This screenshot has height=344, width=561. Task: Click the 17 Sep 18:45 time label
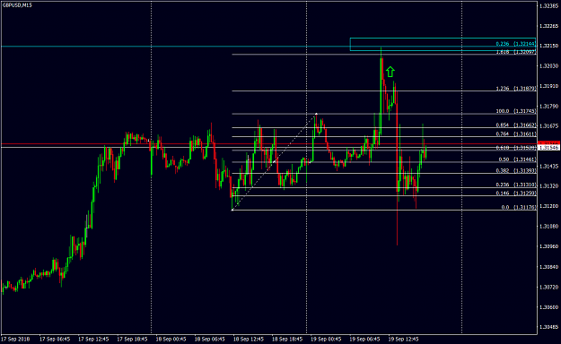pyautogui.click(x=132, y=339)
